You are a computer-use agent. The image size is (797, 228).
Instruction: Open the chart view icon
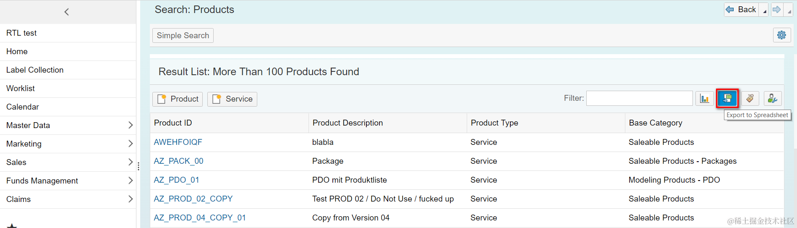pos(705,99)
